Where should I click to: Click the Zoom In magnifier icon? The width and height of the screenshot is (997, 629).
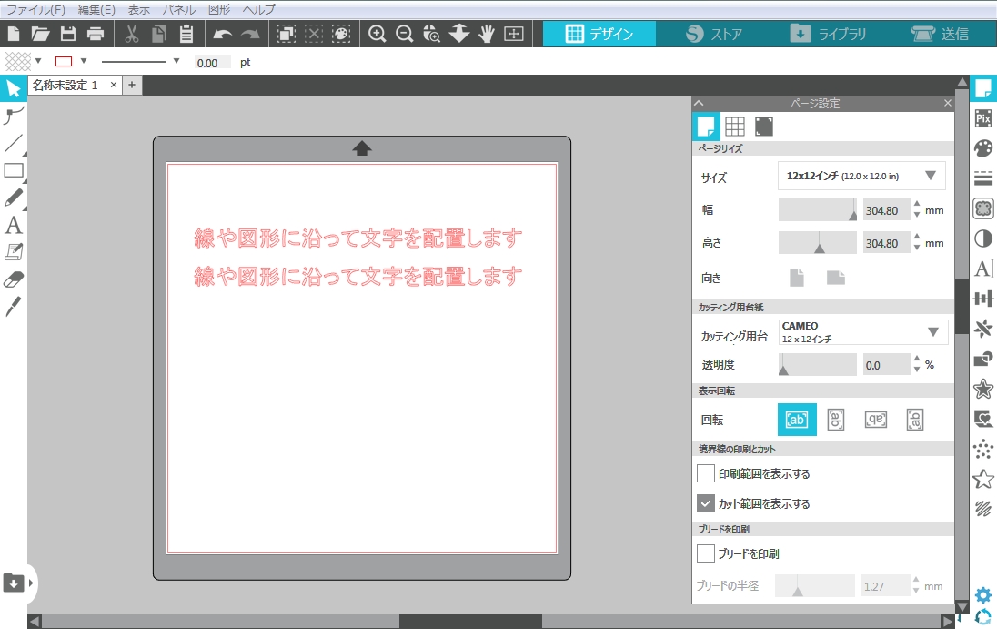coord(377,35)
